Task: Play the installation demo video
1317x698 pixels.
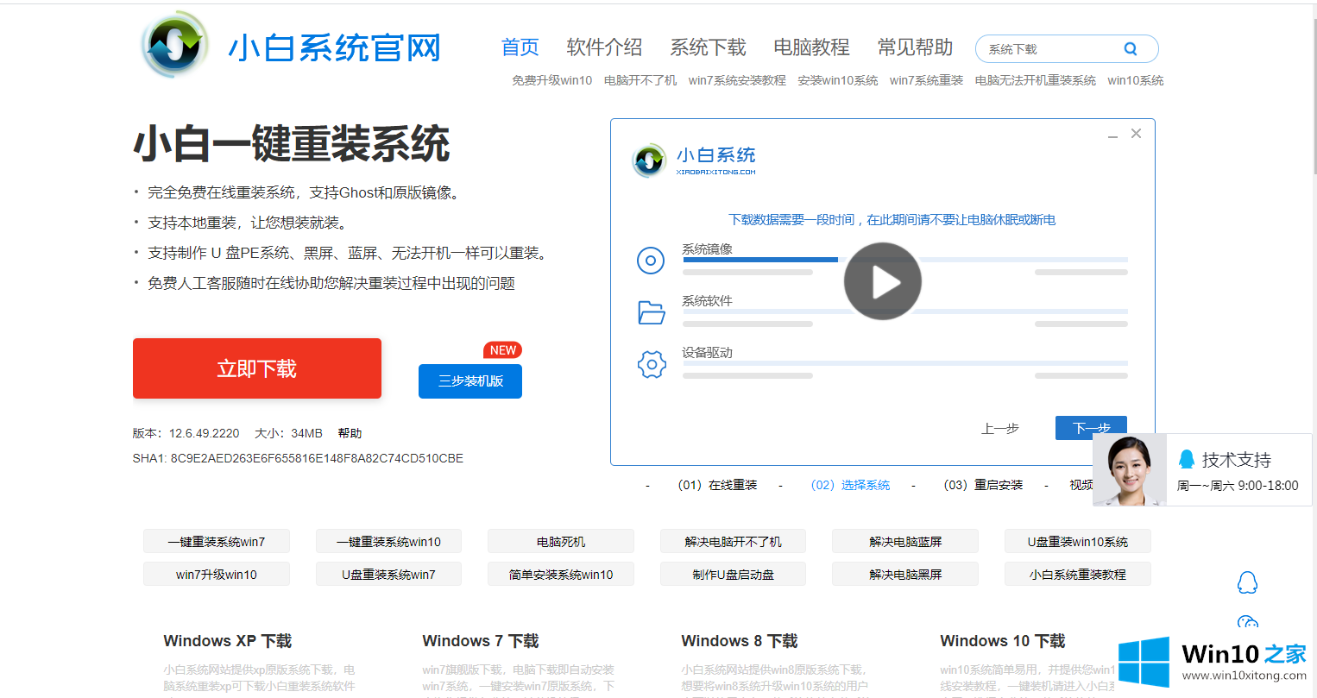Action: pos(883,281)
